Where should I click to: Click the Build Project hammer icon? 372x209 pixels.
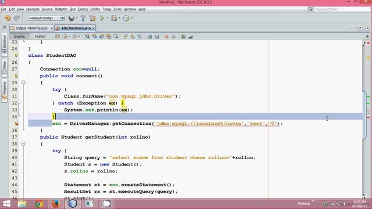(x=83, y=18)
